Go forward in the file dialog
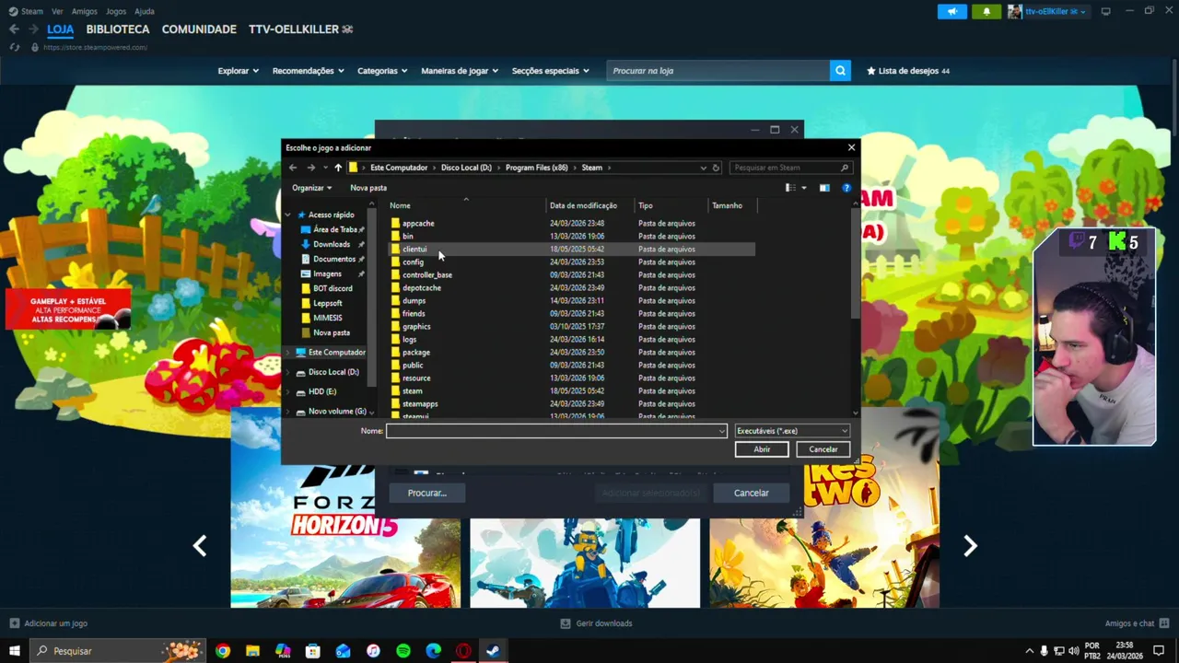 pyautogui.click(x=310, y=168)
